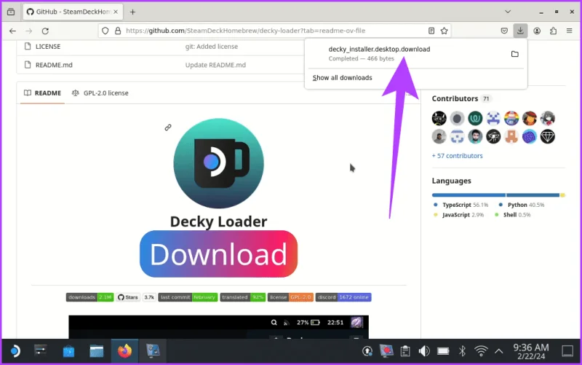The width and height of the screenshot is (582, 365).
Task: Open Discover store bag taskbar icon
Action: [68, 351]
